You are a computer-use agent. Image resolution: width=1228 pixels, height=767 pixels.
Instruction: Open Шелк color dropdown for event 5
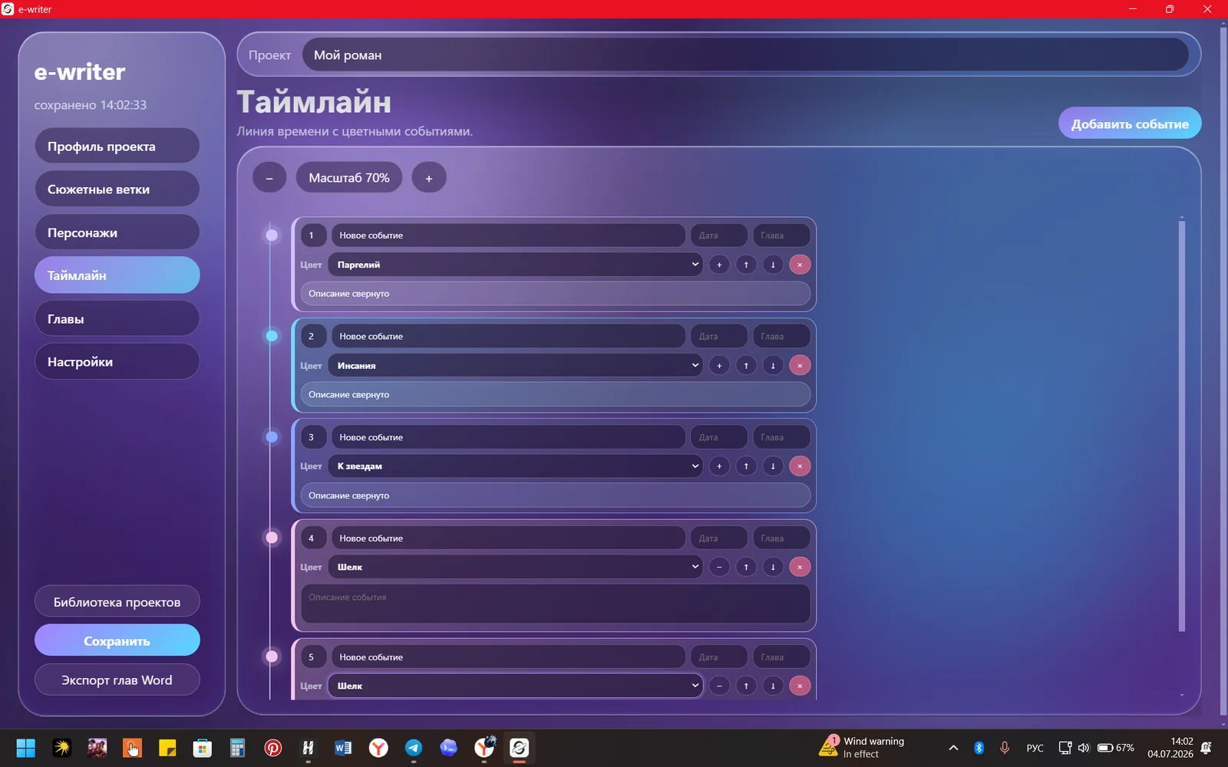coord(515,686)
